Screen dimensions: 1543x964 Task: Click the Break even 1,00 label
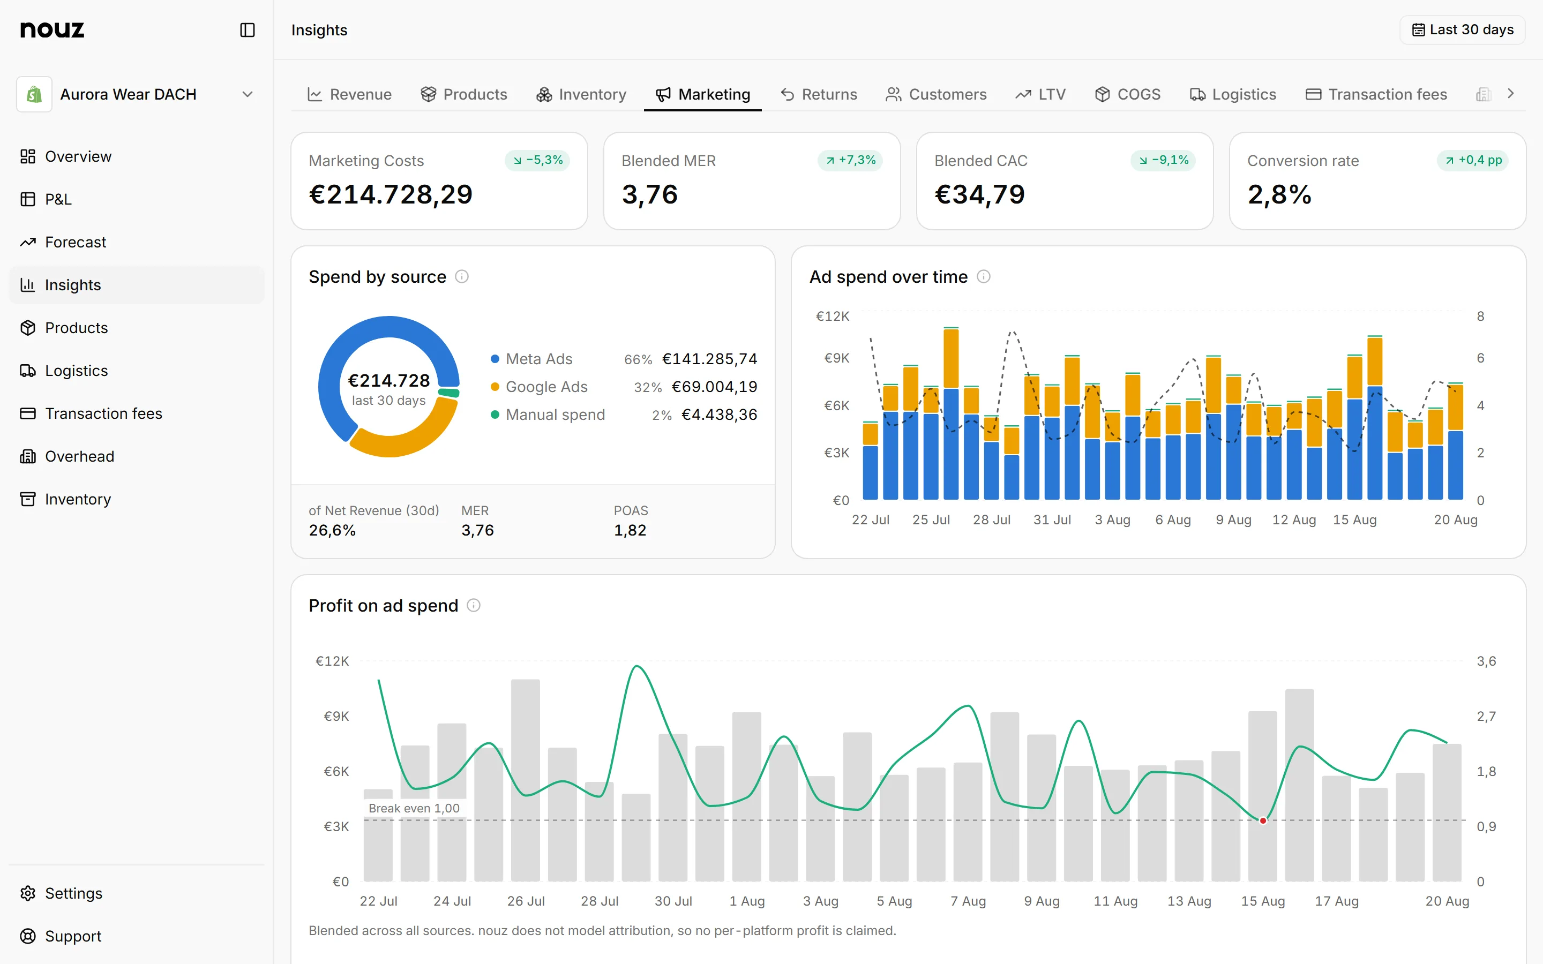tap(414, 808)
